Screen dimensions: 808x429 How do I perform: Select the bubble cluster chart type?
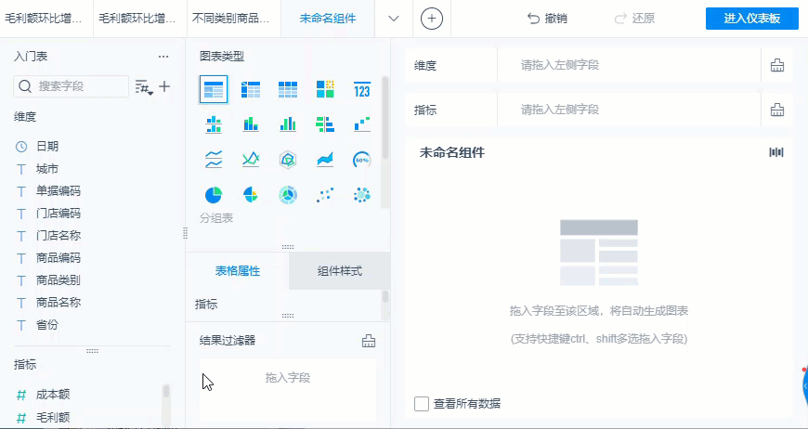[362, 195]
